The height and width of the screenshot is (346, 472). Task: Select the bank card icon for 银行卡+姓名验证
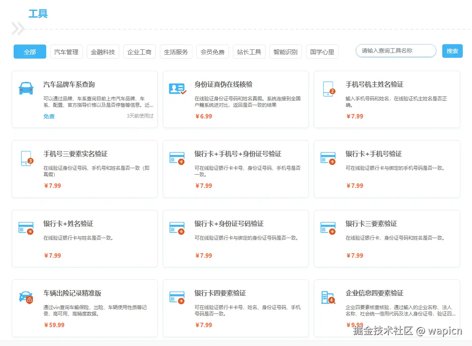26,228
